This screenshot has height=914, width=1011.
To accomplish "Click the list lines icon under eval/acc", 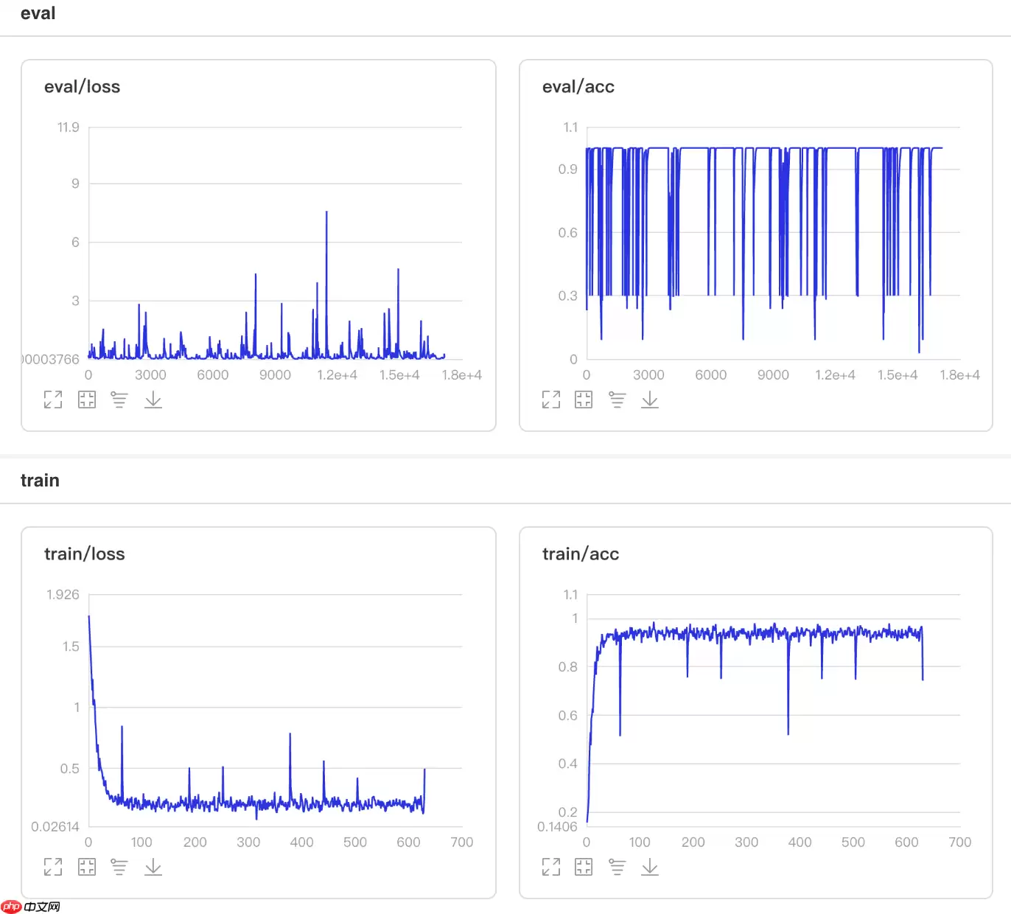I will click(618, 400).
